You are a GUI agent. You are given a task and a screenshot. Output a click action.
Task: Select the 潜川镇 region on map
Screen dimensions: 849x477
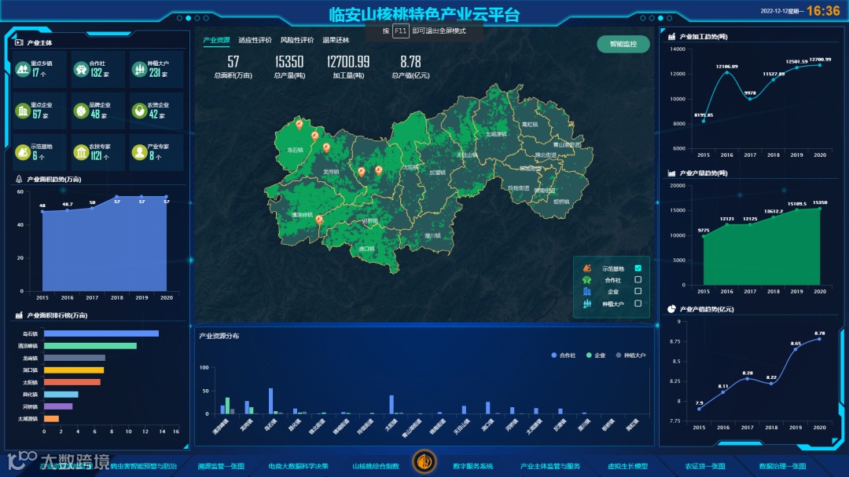pos(432,235)
